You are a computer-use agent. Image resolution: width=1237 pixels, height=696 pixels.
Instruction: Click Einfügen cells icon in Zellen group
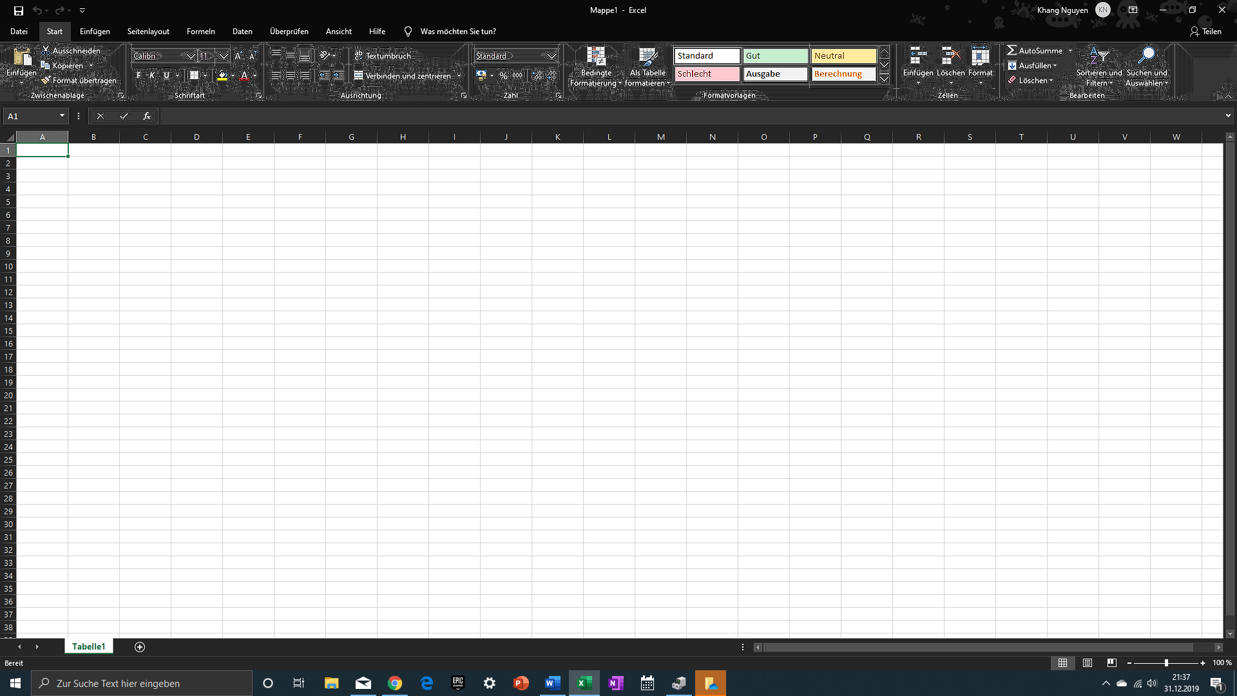918,57
